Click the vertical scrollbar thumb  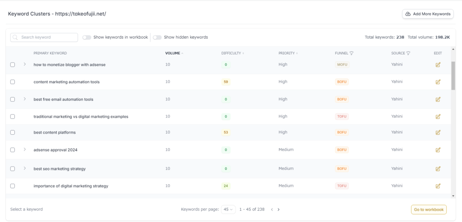tap(453, 75)
